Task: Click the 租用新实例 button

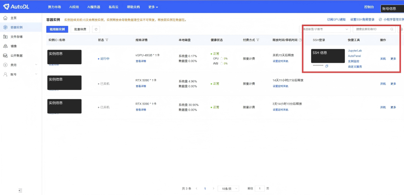Action: click(x=57, y=30)
